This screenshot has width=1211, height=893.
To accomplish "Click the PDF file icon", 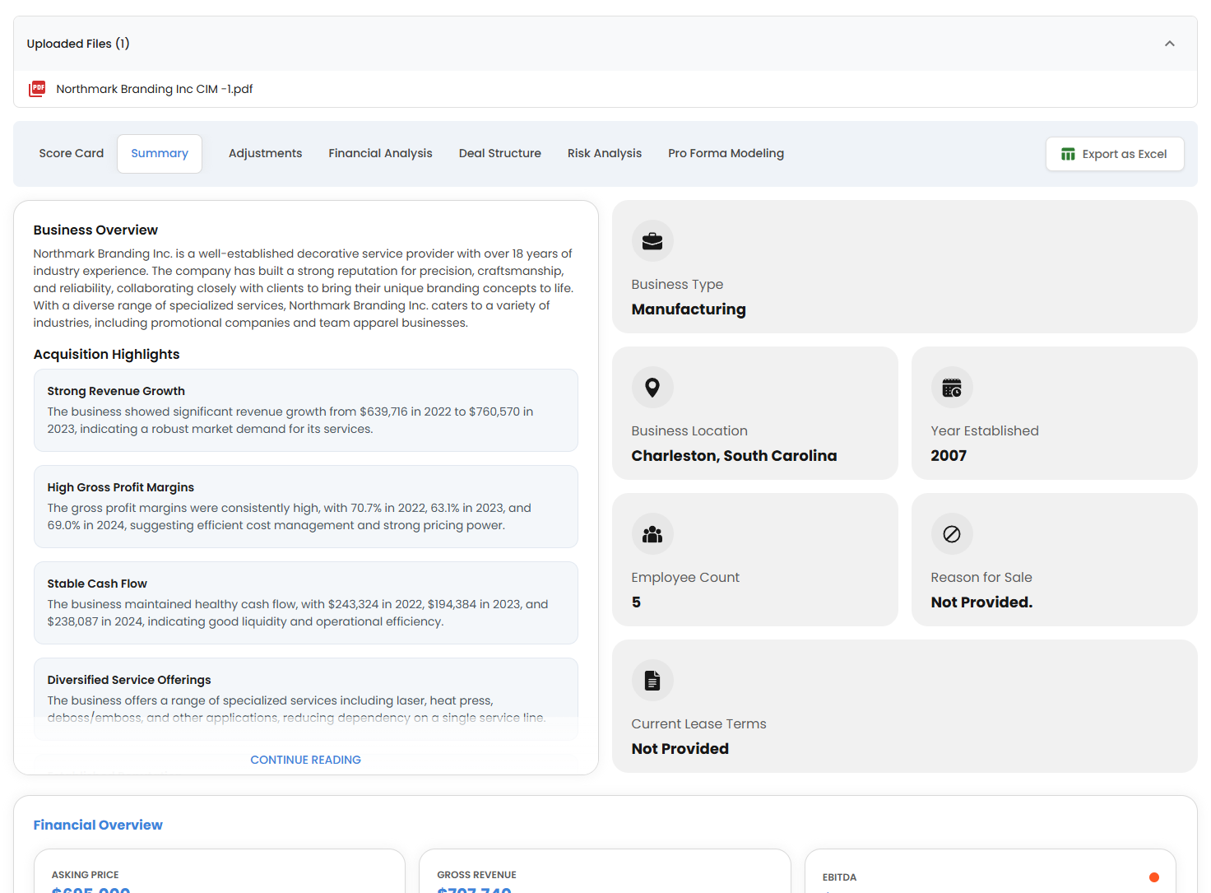I will click(37, 89).
